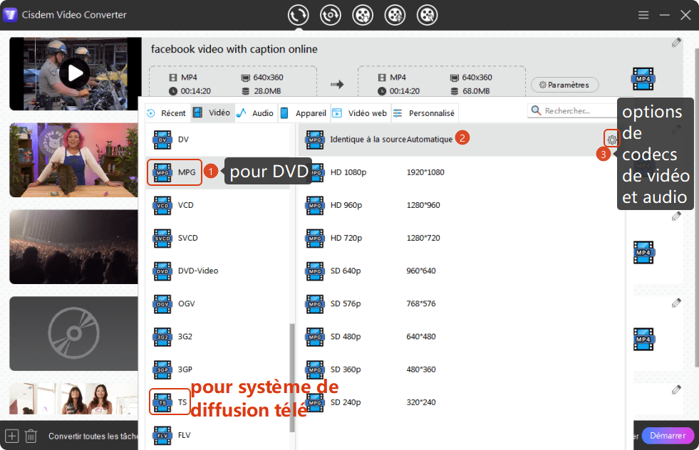The height and width of the screenshot is (450, 699).
Task: Select the FLV format
Action: 217,435
